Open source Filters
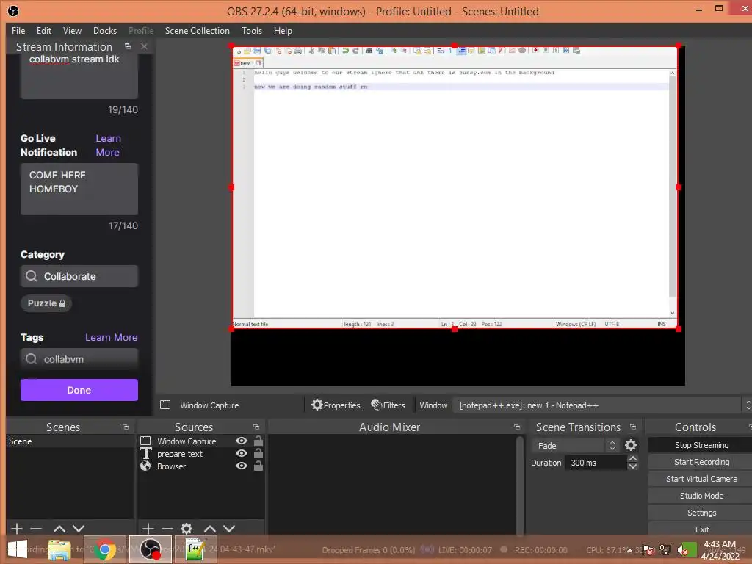Viewport: 752px width, 564px height. pyautogui.click(x=388, y=405)
